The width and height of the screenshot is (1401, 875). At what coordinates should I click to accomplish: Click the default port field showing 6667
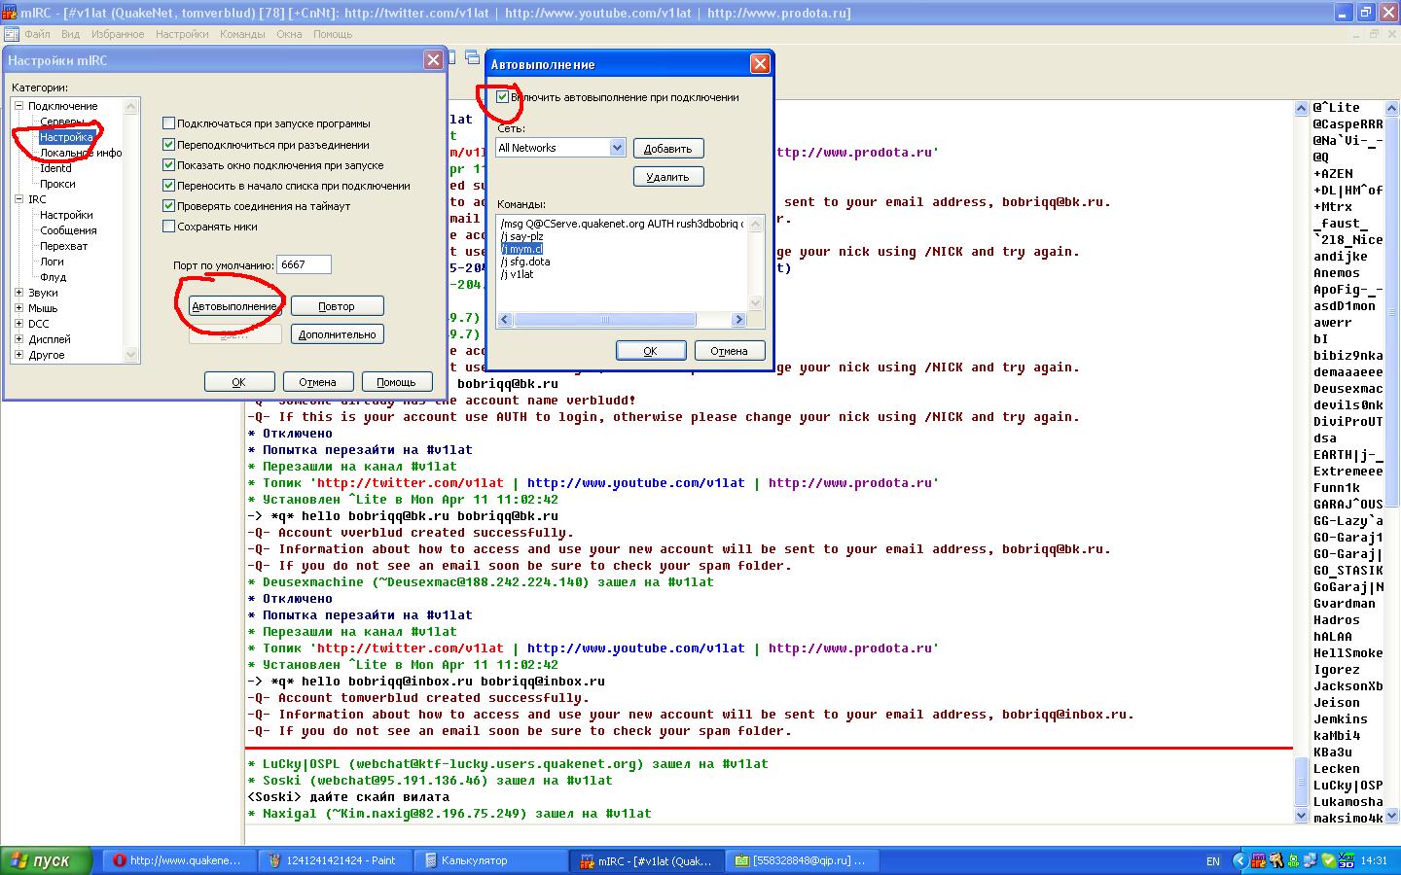305,264
